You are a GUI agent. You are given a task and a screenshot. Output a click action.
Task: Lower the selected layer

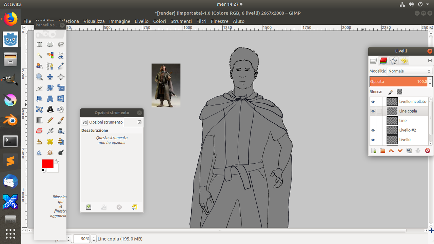point(400,151)
